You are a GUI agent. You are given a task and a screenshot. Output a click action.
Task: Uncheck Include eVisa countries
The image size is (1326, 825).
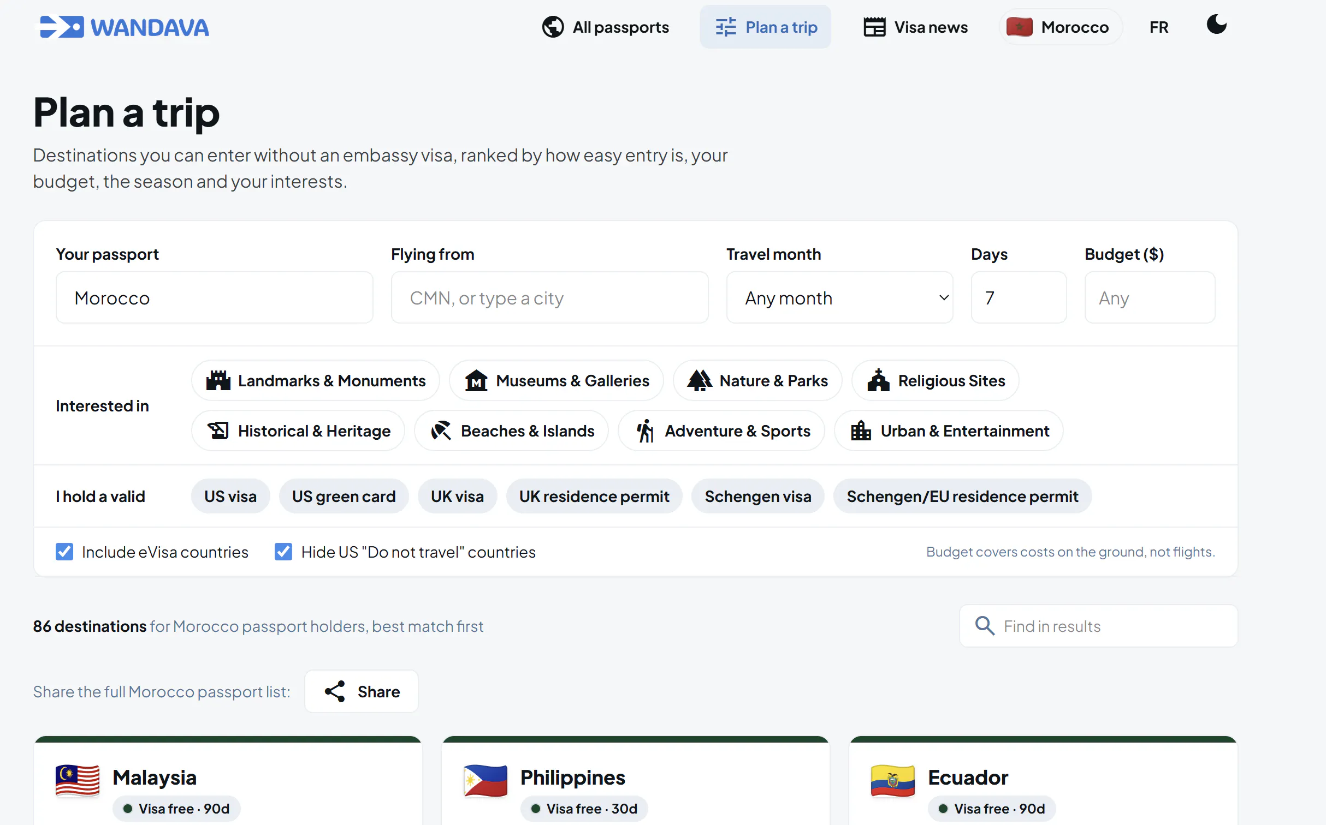tap(64, 552)
